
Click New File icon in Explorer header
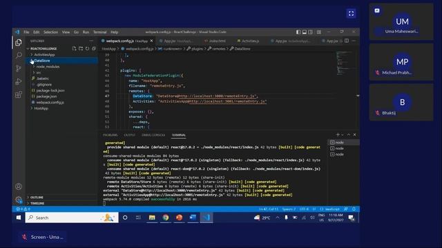74,49
